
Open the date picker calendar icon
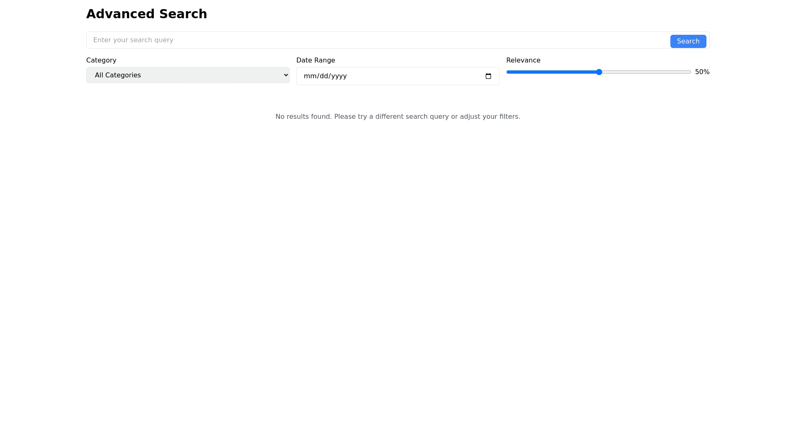click(x=488, y=76)
